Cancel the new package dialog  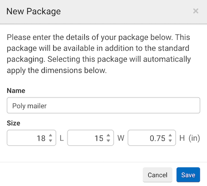(x=157, y=175)
